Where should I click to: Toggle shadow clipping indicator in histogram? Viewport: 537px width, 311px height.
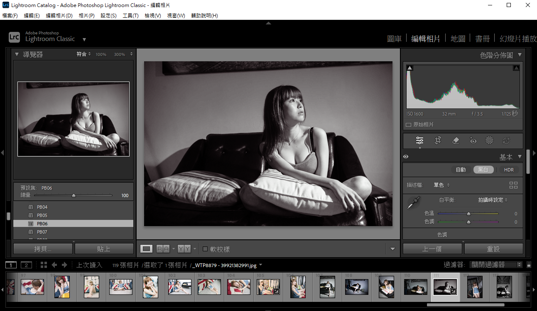tap(409, 68)
